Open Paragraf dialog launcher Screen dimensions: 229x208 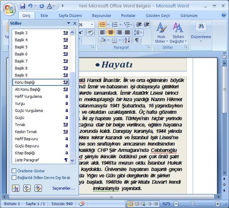tap(149, 47)
